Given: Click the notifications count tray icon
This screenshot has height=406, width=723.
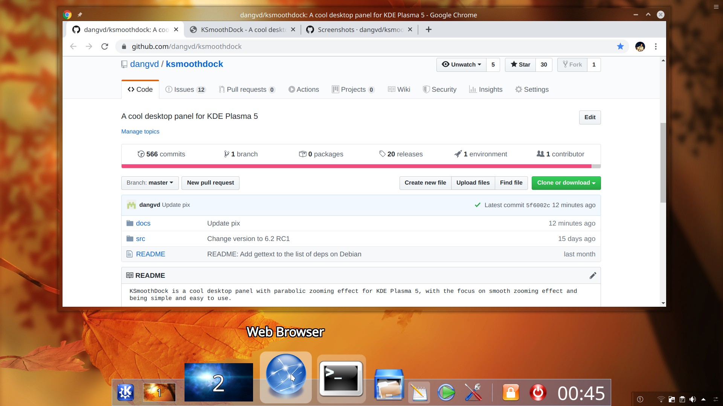Looking at the screenshot, I should pos(640,399).
